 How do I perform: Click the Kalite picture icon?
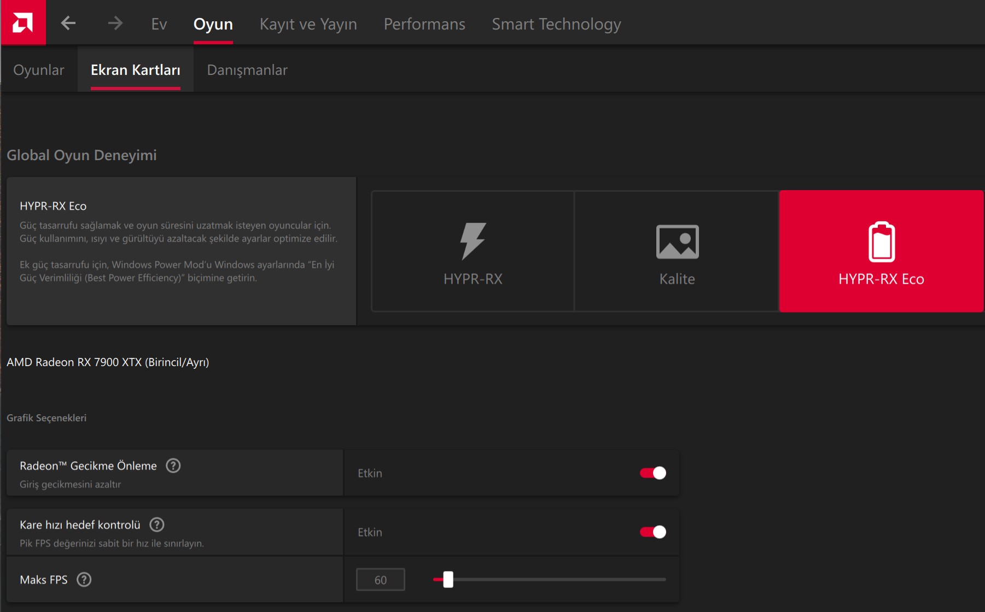[677, 242]
